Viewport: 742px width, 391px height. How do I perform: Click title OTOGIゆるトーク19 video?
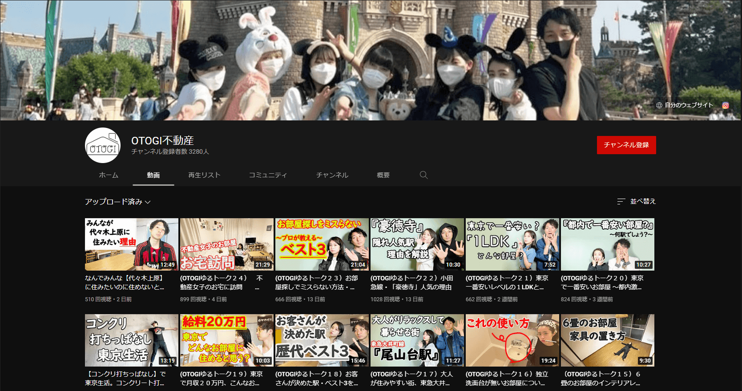222,379
